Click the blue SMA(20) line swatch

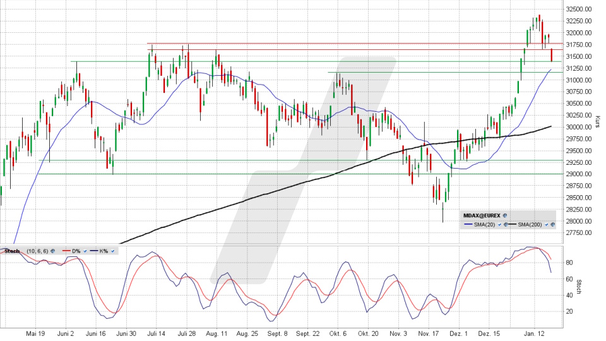(x=468, y=224)
